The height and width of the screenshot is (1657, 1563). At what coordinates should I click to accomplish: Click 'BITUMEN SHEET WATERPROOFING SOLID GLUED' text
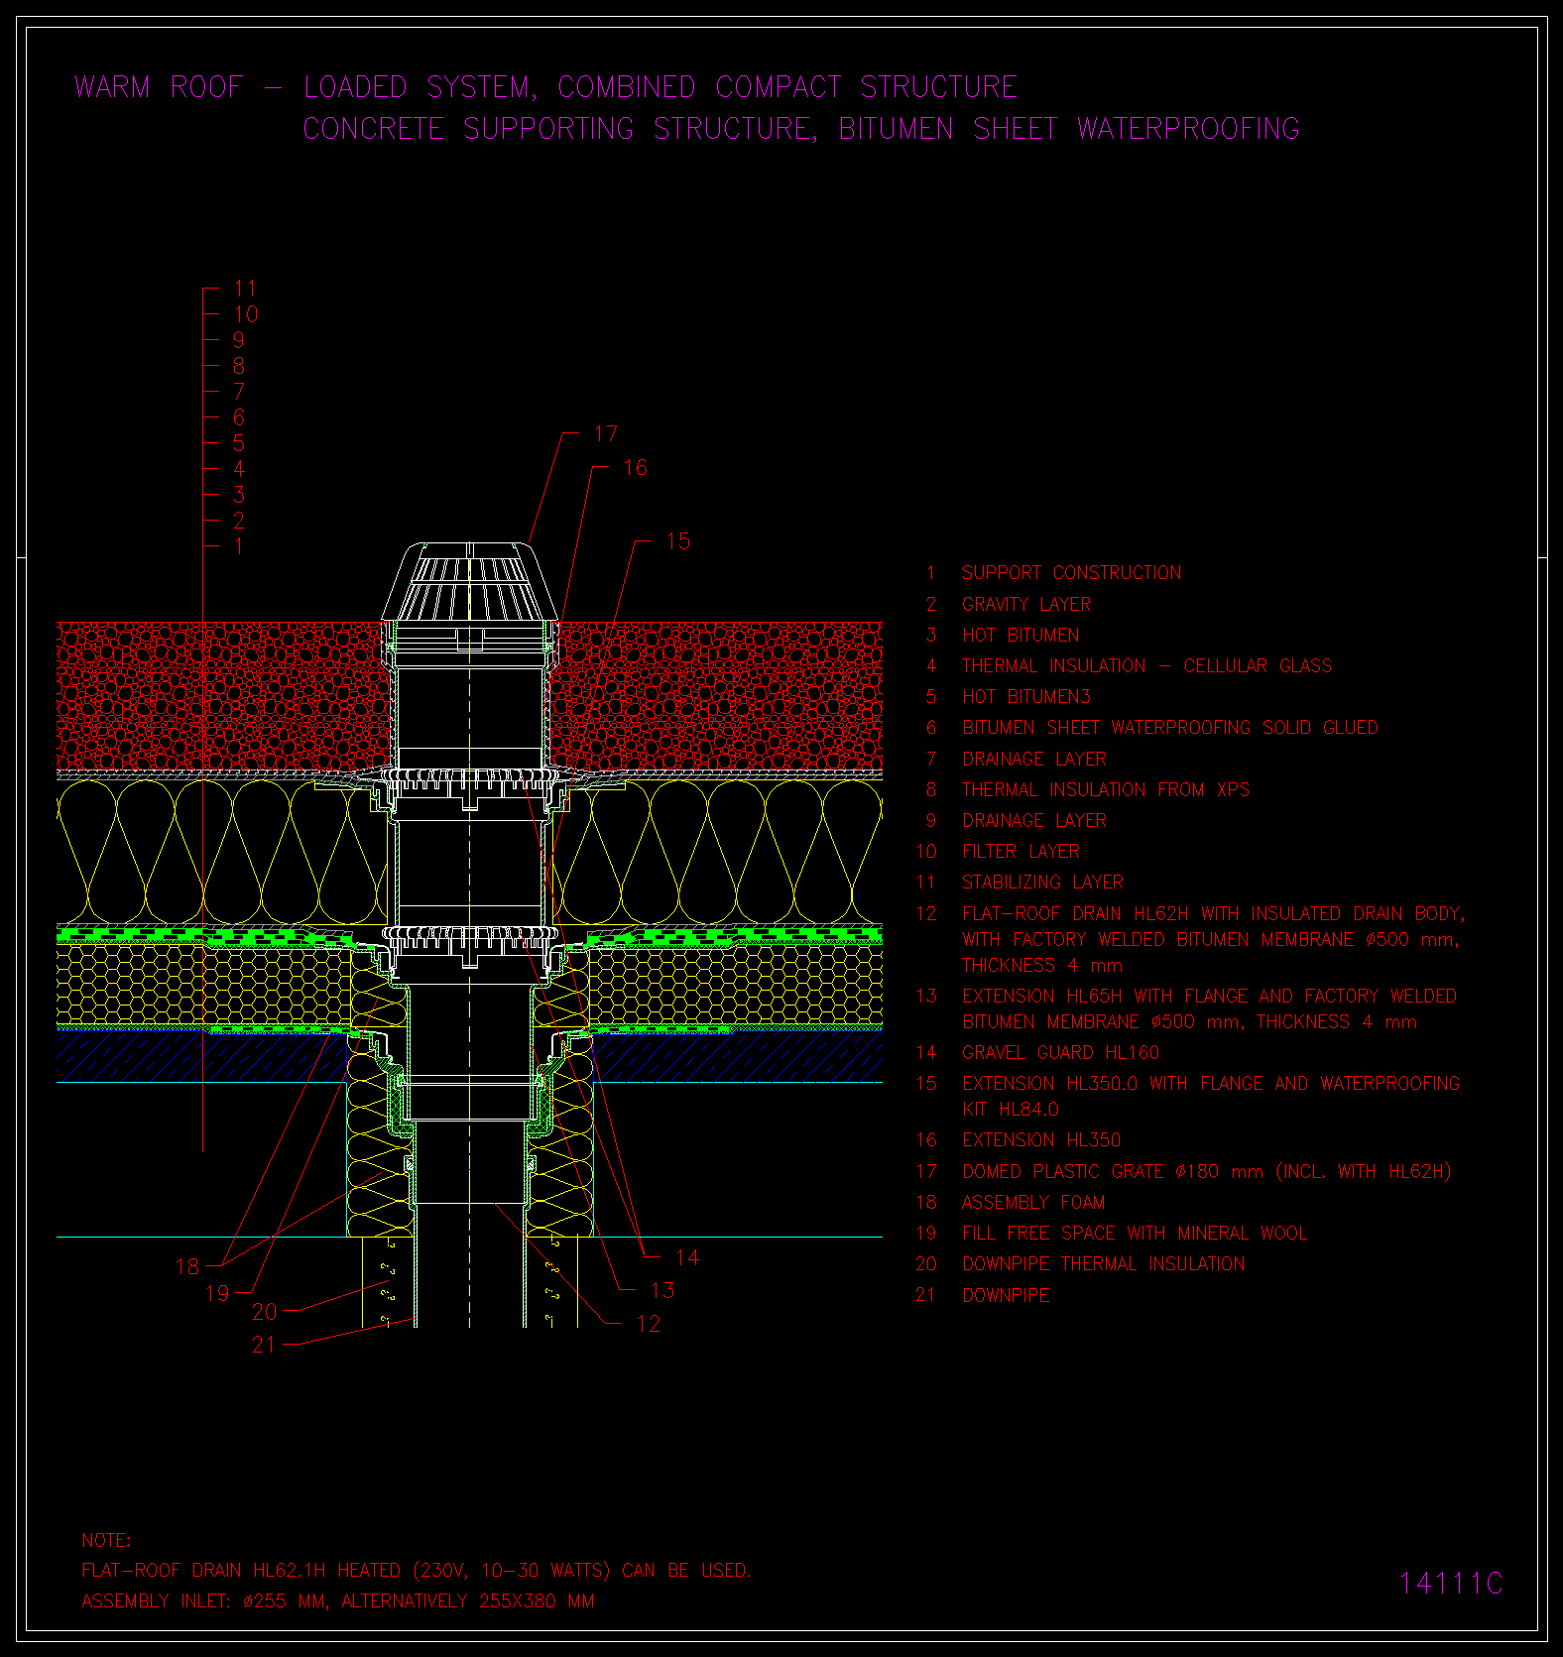point(1170,728)
